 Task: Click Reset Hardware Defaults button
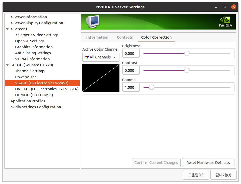(x=208, y=163)
